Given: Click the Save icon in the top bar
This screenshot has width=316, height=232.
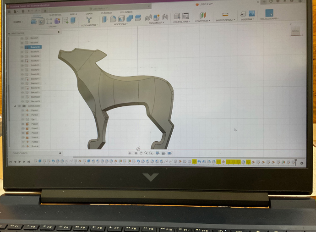Looking at the screenshot, I should [x=23, y=11].
